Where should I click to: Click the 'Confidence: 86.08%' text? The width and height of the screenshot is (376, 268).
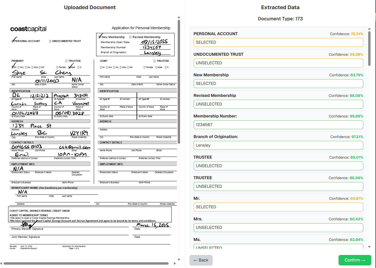click(x=346, y=96)
